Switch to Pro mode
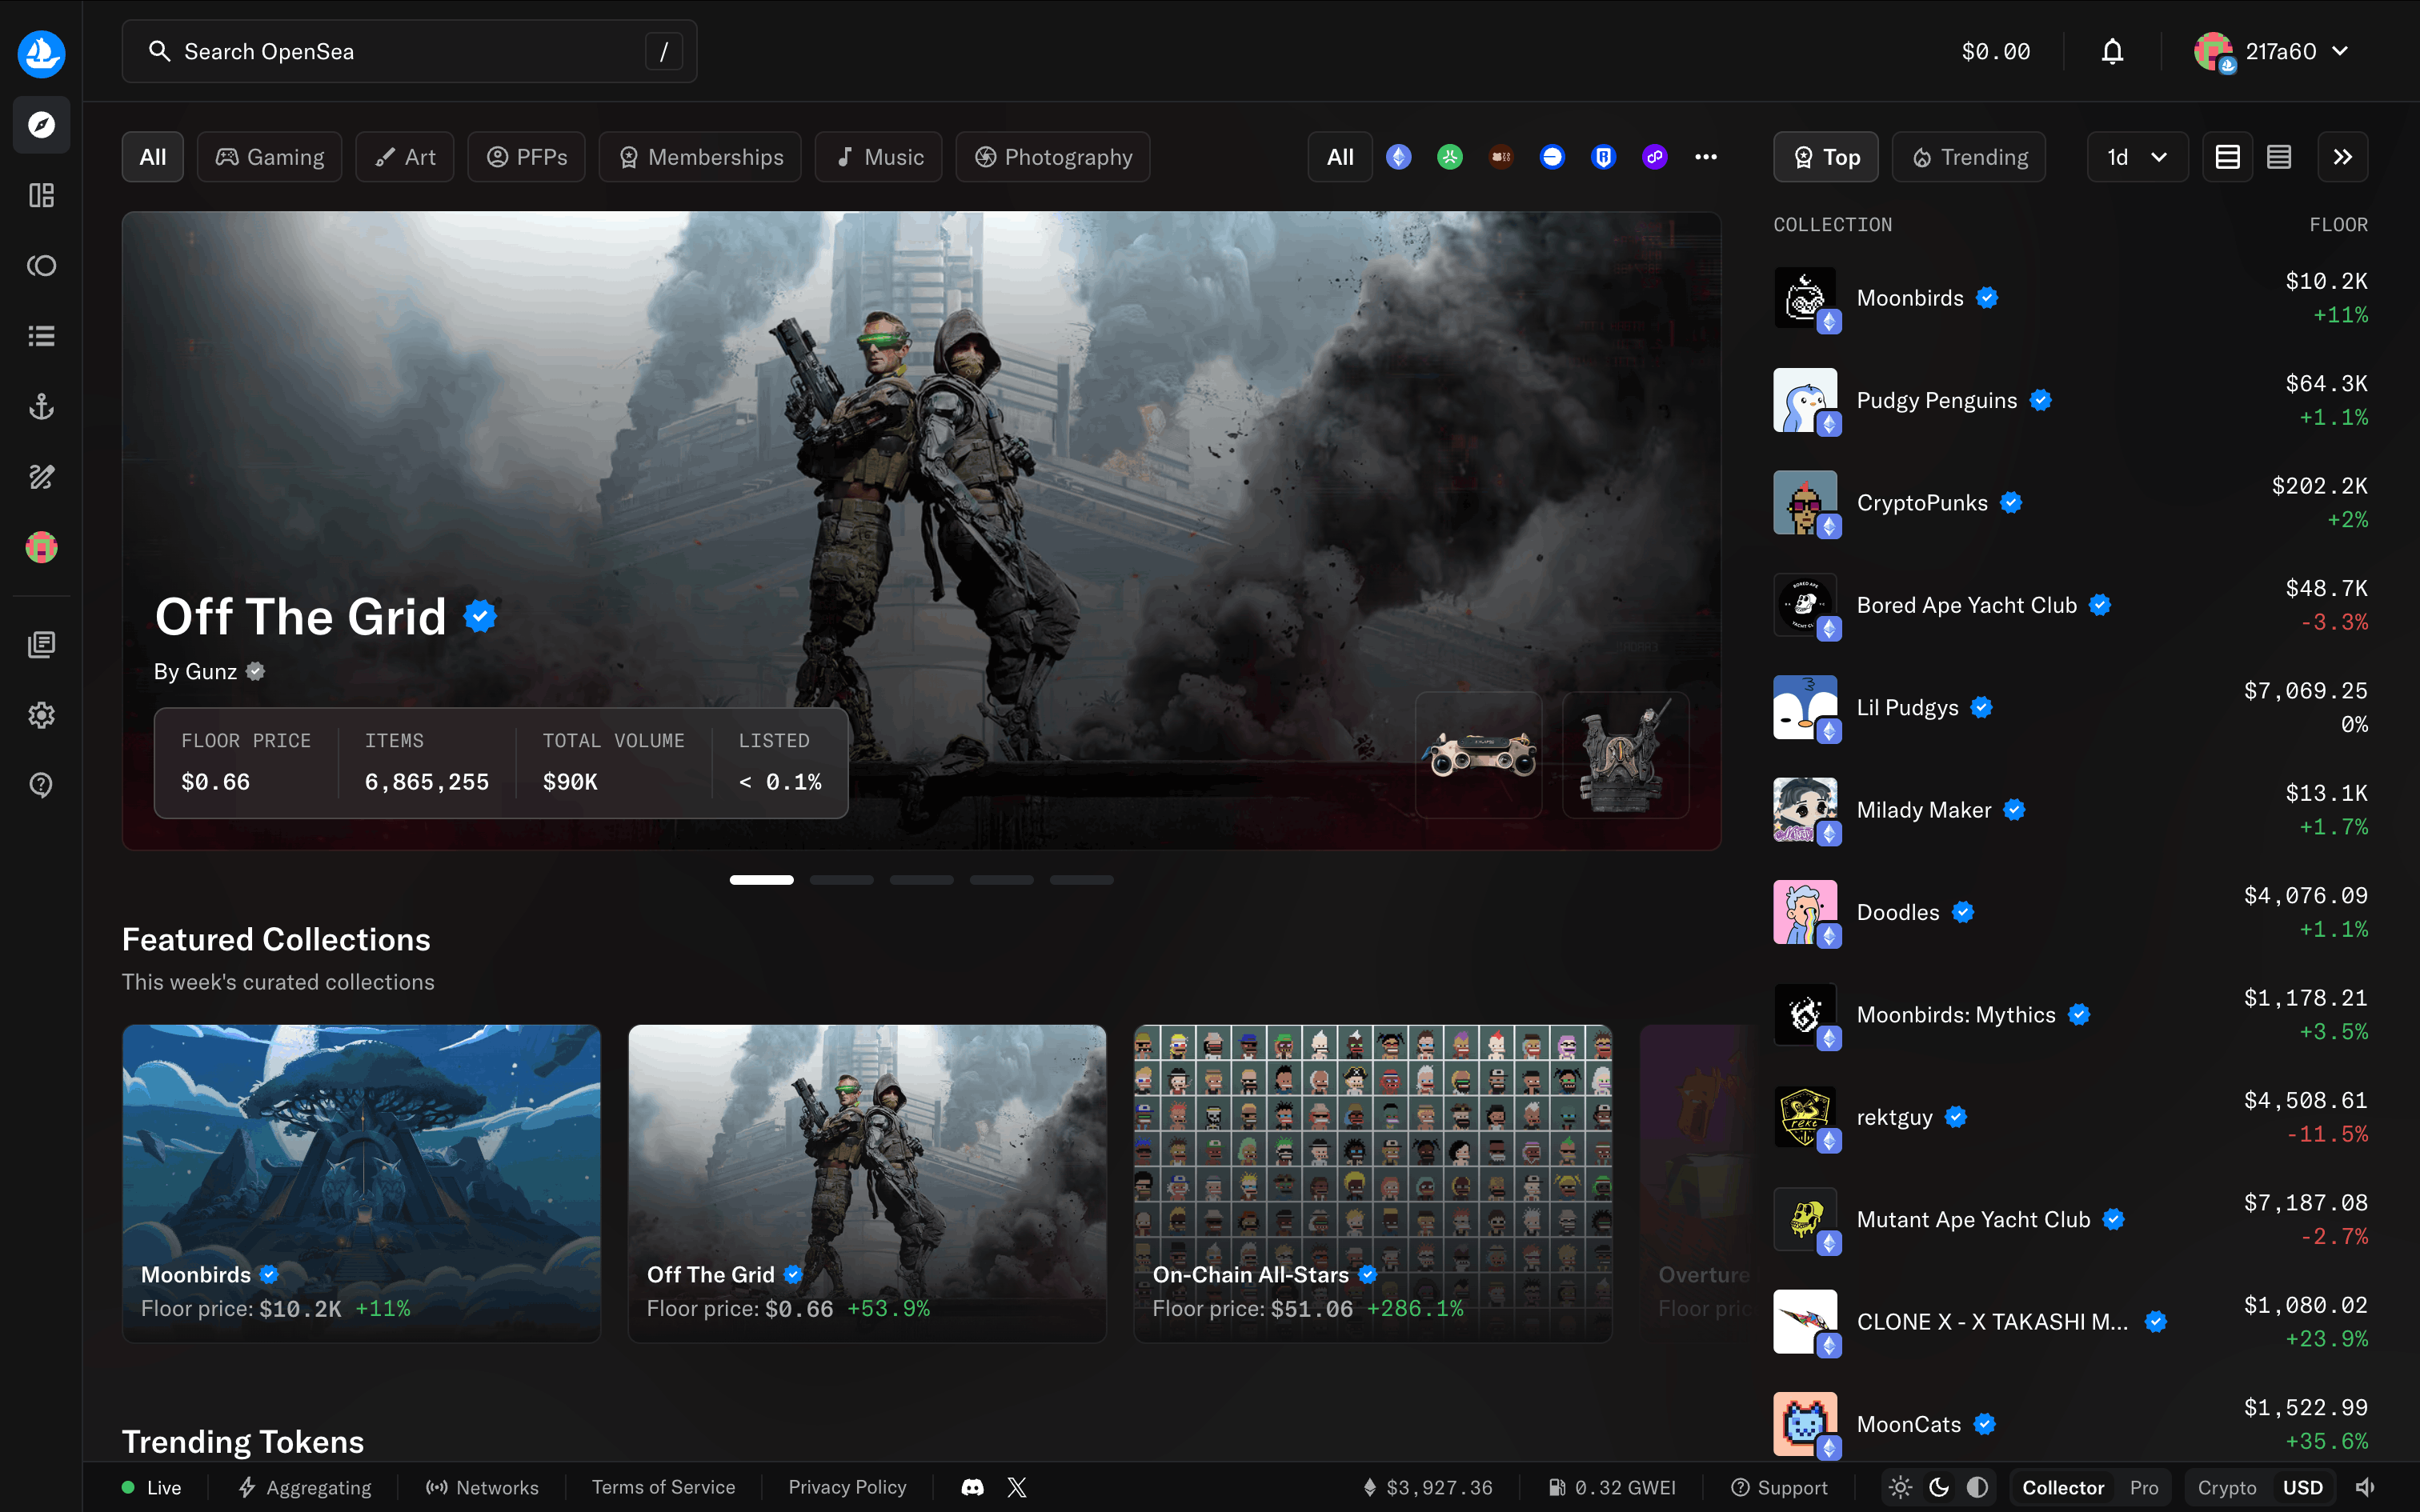The height and width of the screenshot is (1512, 2420). pyautogui.click(x=2143, y=1487)
